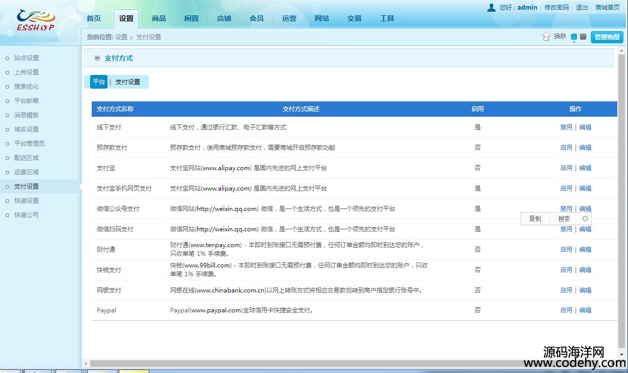Select the blue skin color swatch
This screenshot has height=373, width=628.
coord(574,37)
